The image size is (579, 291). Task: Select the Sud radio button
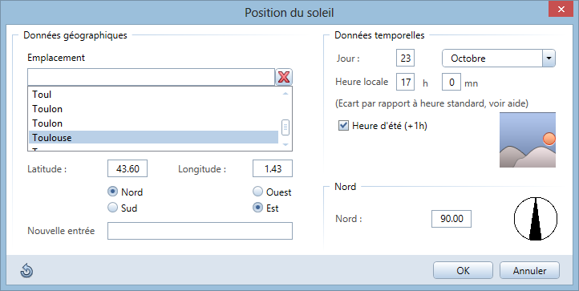[112, 208]
